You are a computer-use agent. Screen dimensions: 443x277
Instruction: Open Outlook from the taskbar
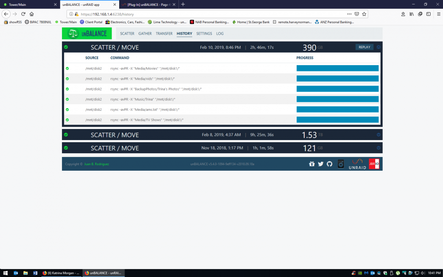[16, 273]
